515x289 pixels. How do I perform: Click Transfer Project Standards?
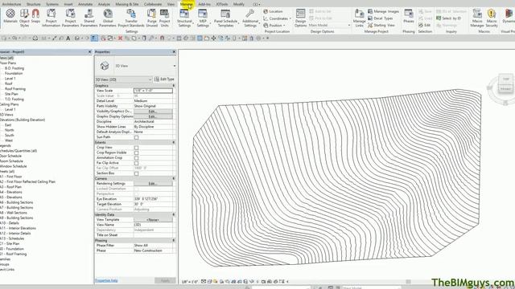coord(131,18)
